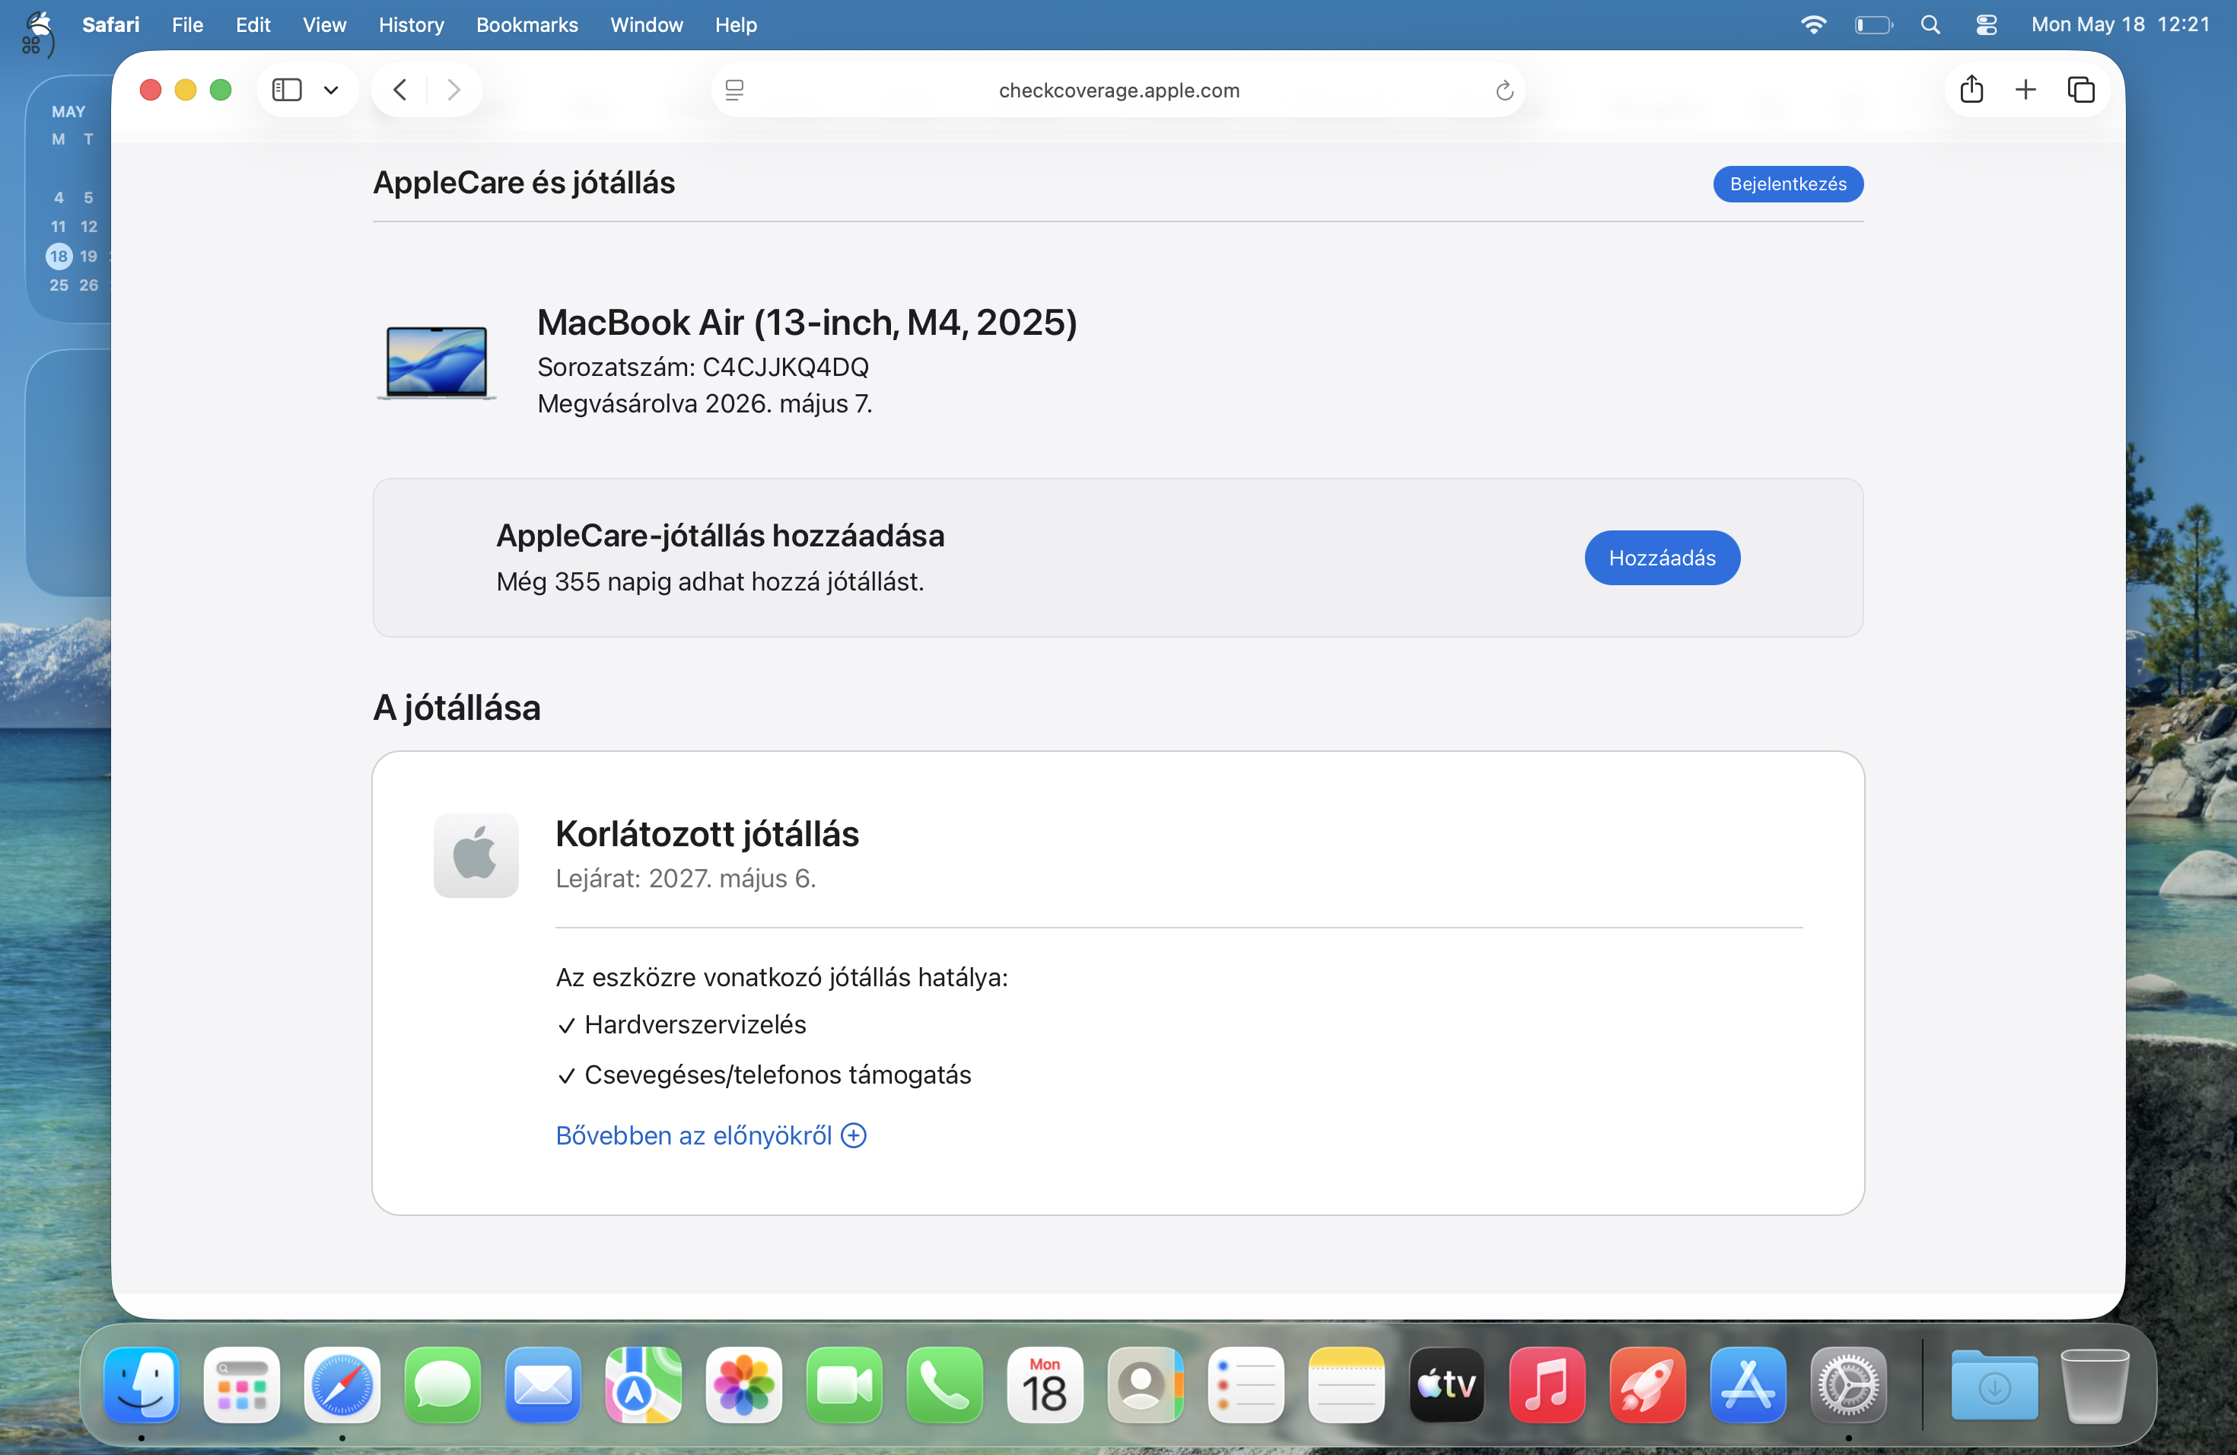Click the Bejelentkezés sign-in button

[1788, 184]
